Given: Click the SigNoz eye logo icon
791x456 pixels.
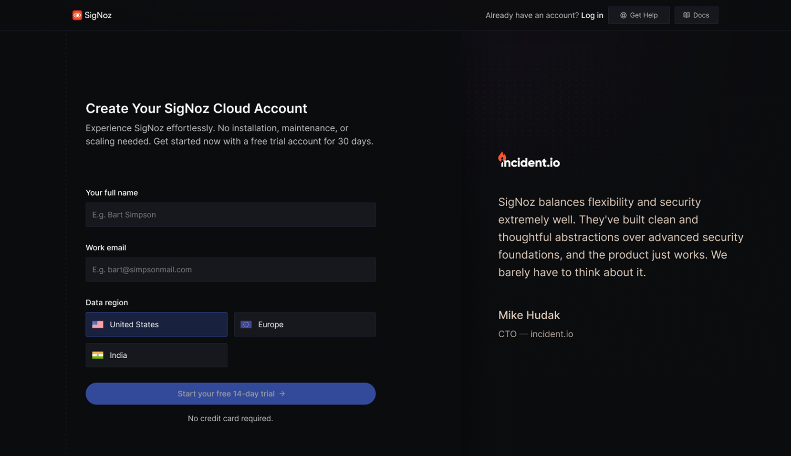Looking at the screenshot, I should [x=77, y=15].
